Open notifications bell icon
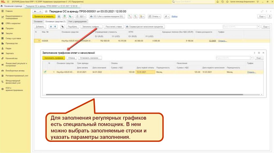This screenshot has width=274, height=153. (218, 2)
